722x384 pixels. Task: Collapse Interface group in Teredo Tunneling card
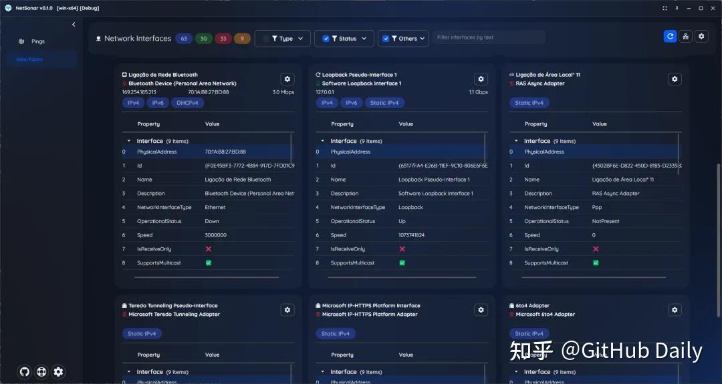[x=129, y=371]
